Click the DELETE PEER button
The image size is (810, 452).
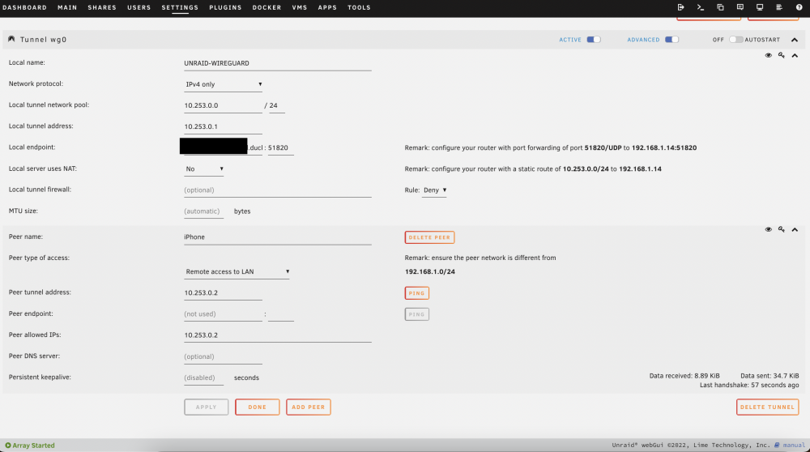click(x=429, y=237)
